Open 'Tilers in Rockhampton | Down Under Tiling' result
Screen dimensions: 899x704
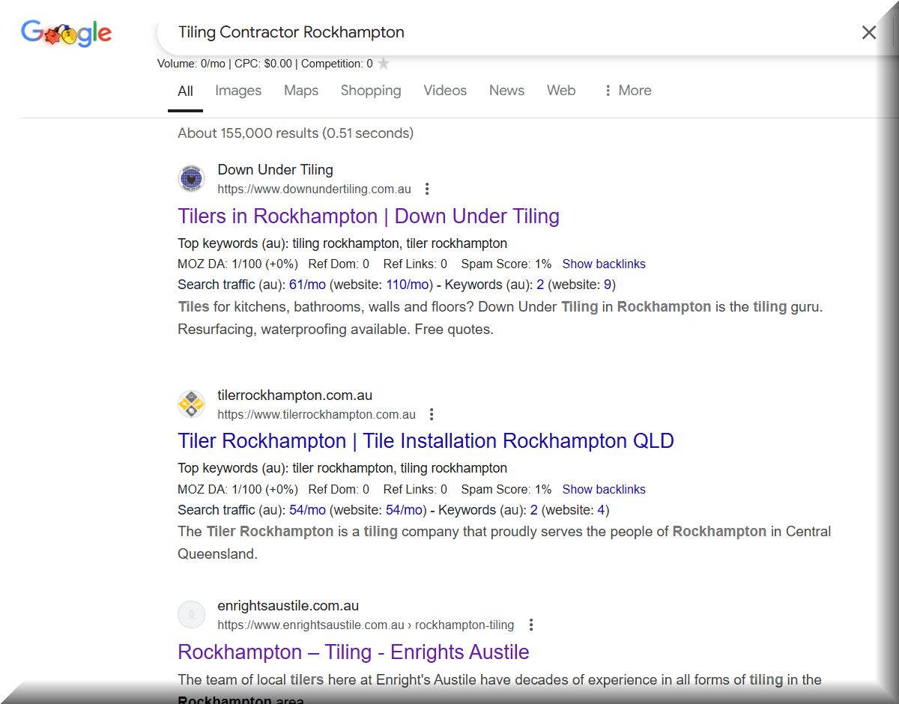coord(368,216)
